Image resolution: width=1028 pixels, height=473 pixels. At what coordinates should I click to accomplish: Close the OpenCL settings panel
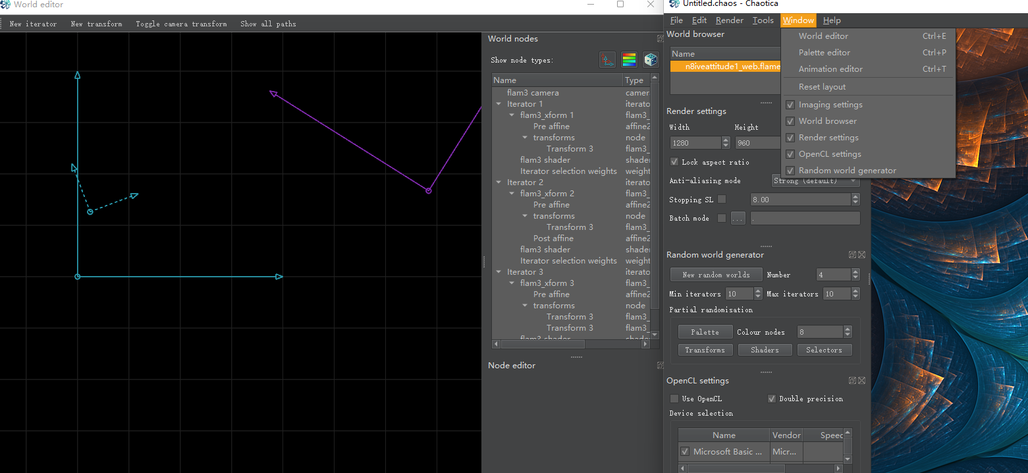click(861, 381)
